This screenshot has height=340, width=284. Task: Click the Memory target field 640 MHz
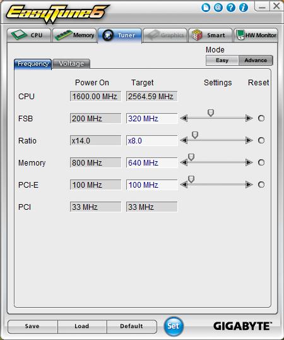point(151,162)
